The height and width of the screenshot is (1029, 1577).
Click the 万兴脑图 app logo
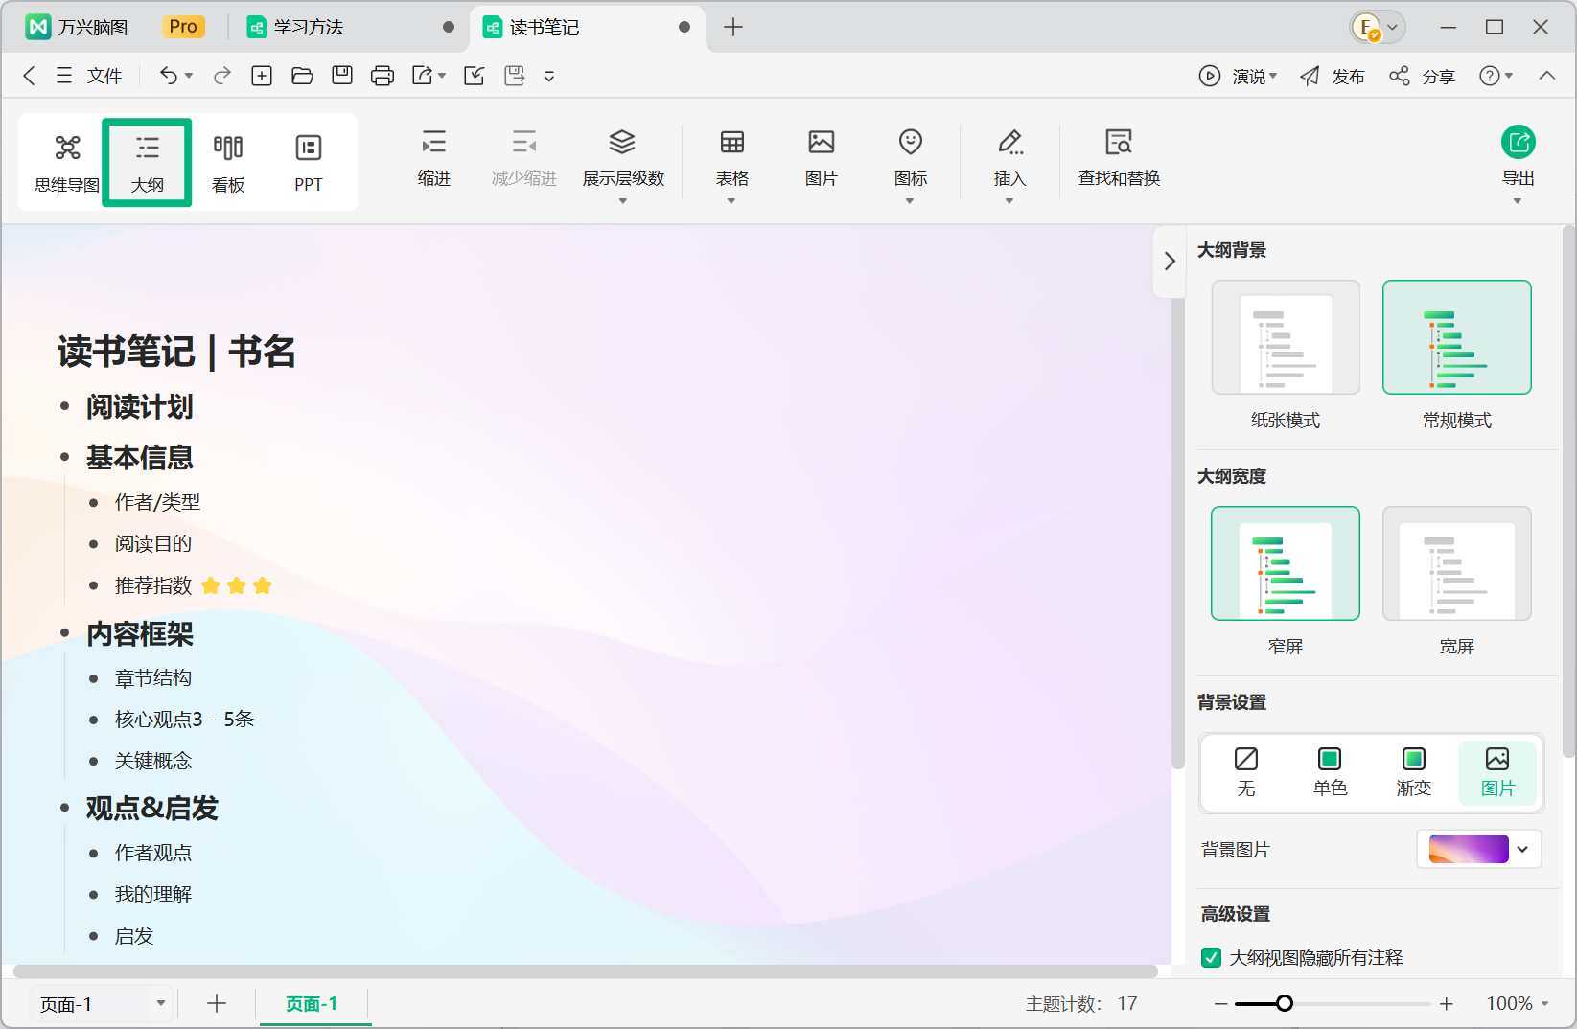pos(38,27)
